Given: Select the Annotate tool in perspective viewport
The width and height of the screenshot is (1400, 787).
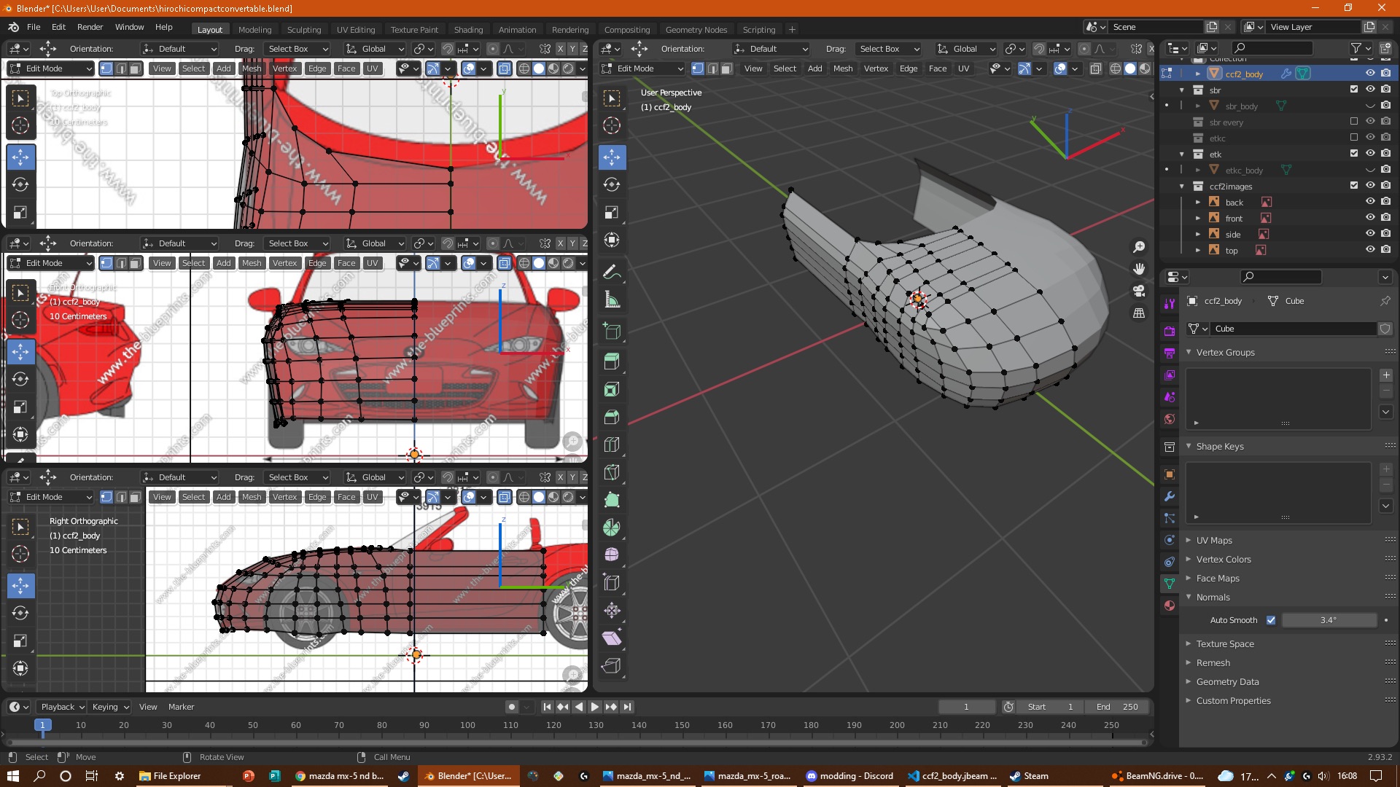Looking at the screenshot, I should [x=612, y=272].
